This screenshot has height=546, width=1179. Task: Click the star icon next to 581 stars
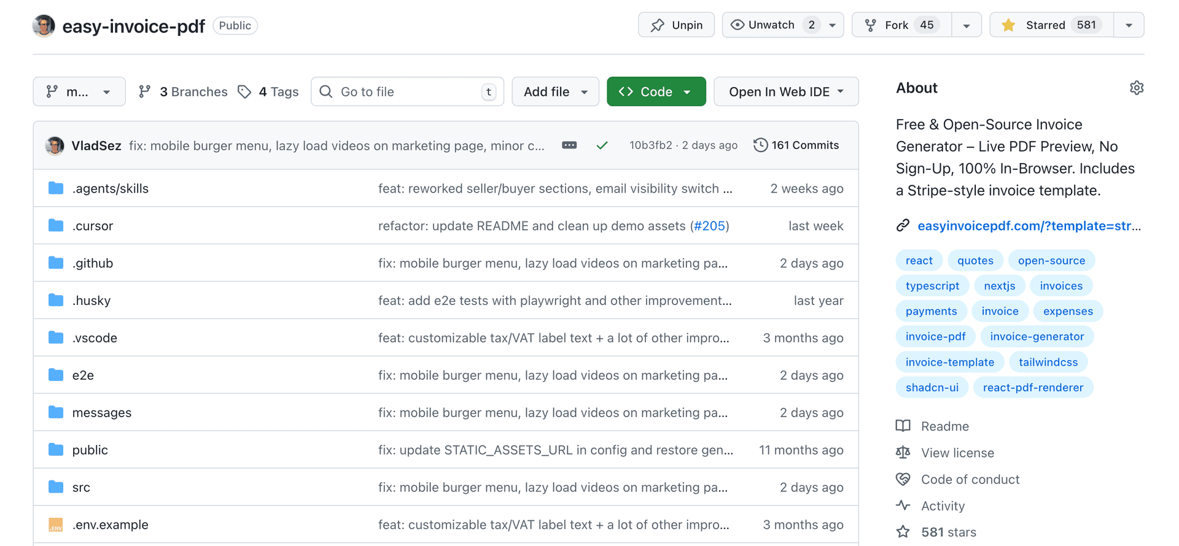[903, 532]
